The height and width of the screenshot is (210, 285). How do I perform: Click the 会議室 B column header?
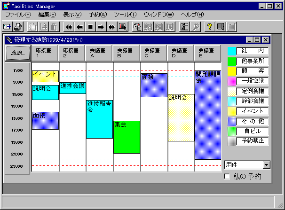pos(127,53)
